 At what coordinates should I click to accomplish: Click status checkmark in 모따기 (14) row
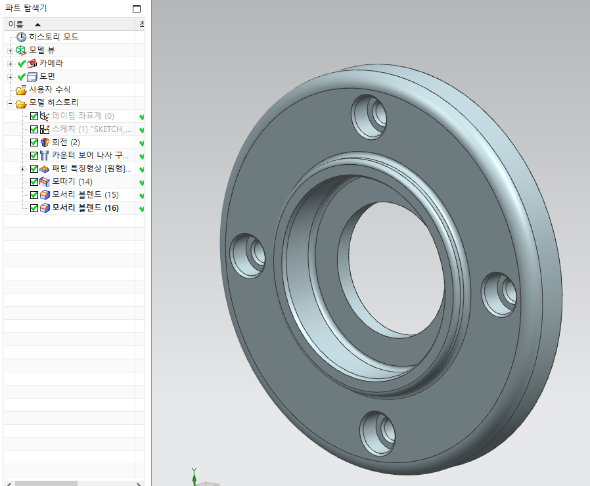[142, 183]
